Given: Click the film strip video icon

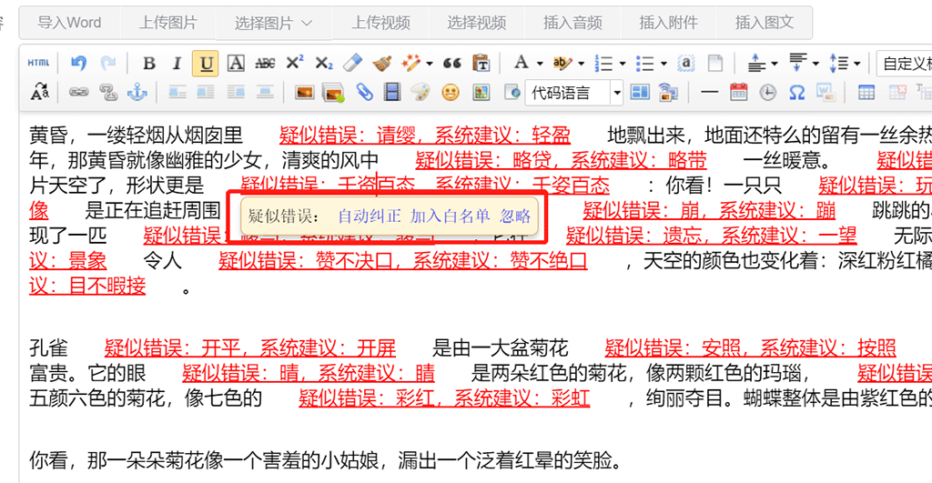Looking at the screenshot, I should click(391, 93).
